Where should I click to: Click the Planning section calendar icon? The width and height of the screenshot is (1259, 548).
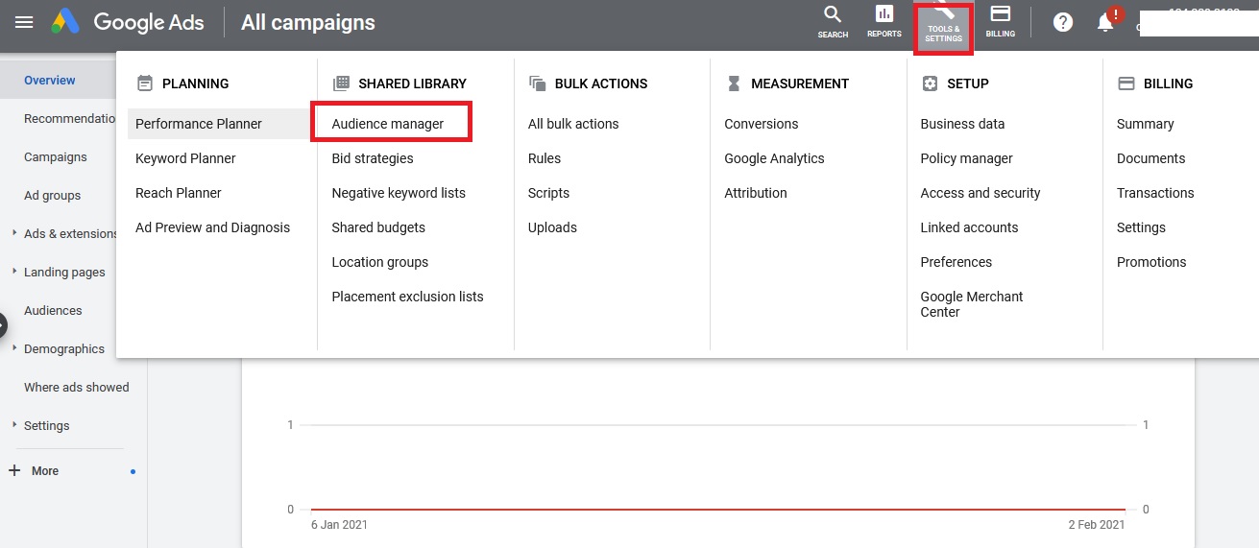point(145,83)
